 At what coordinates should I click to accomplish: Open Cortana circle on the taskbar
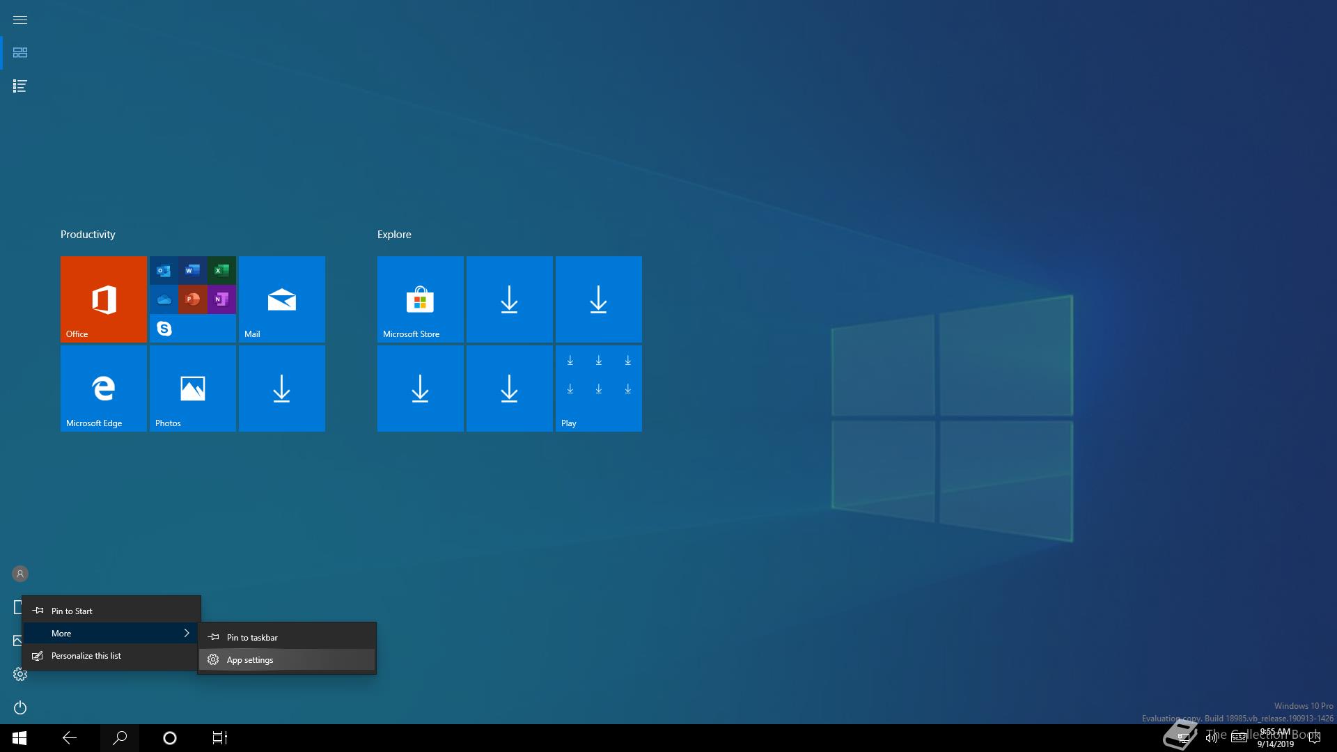[170, 738]
